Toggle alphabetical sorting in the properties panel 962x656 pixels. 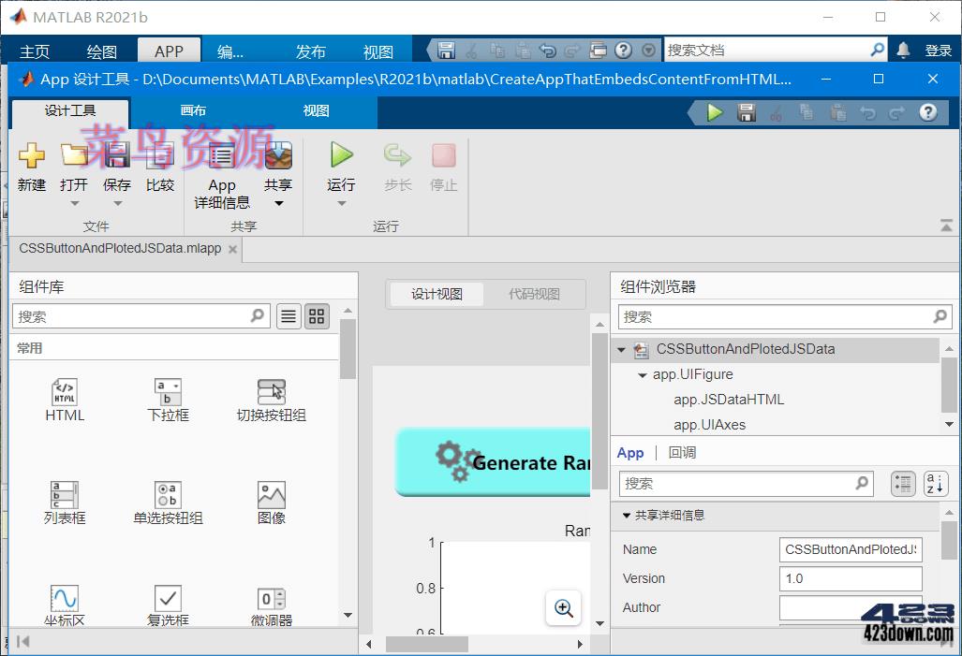tap(936, 483)
